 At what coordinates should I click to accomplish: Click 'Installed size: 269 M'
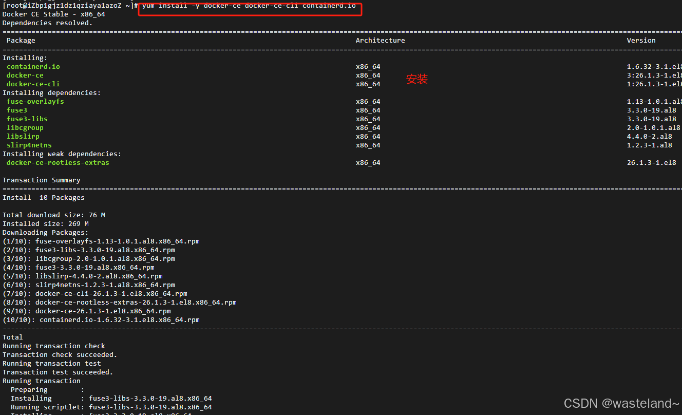[46, 224]
